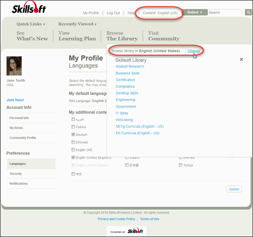Enable the Čeština language checkbox
The height and width of the screenshot is (237, 253).
73,127
